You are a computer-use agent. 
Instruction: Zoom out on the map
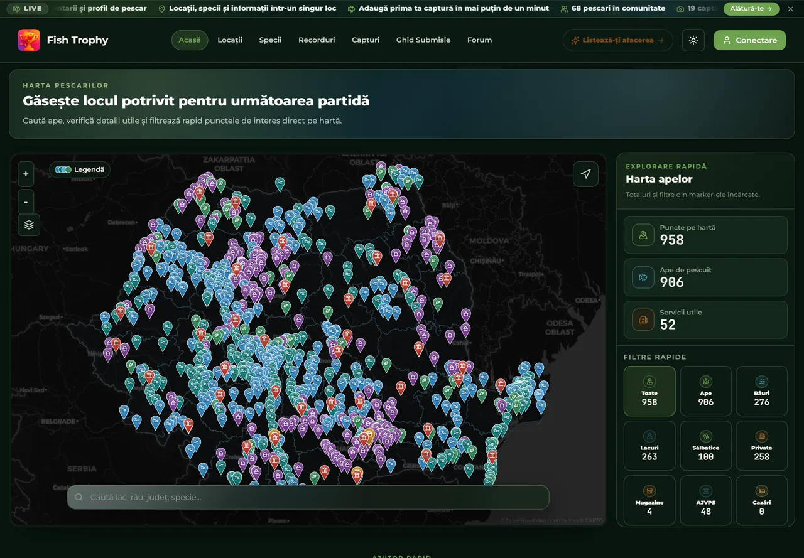click(26, 202)
